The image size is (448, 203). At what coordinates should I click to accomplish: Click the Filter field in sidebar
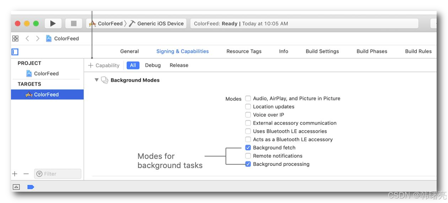[x=57, y=174]
